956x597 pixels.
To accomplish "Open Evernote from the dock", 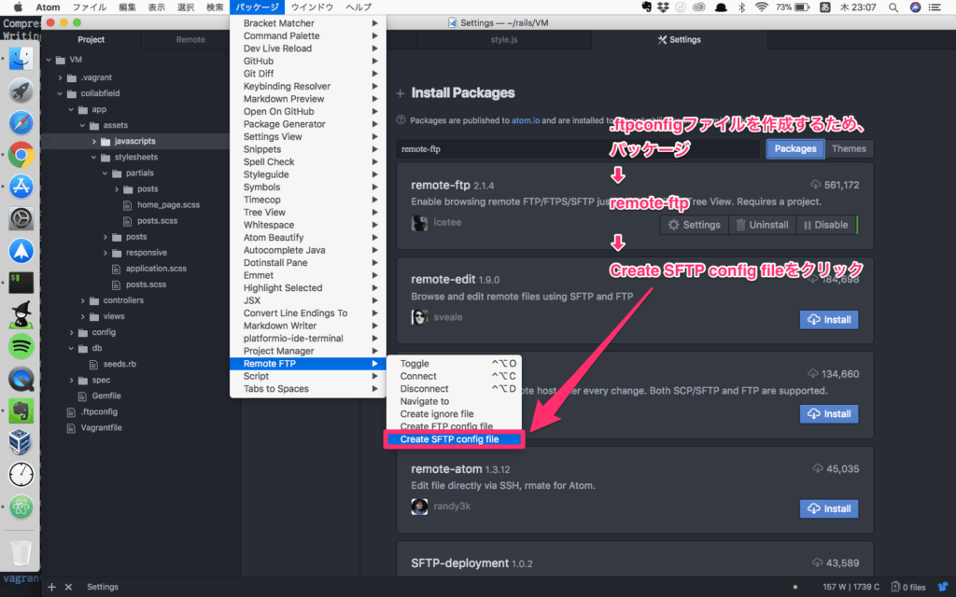I will tap(21, 410).
